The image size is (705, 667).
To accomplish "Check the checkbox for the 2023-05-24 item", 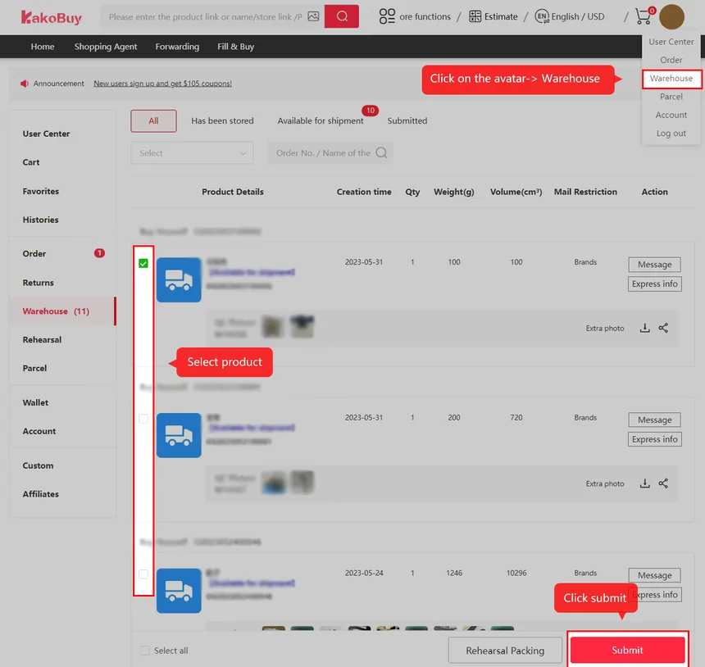I will click(143, 574).
